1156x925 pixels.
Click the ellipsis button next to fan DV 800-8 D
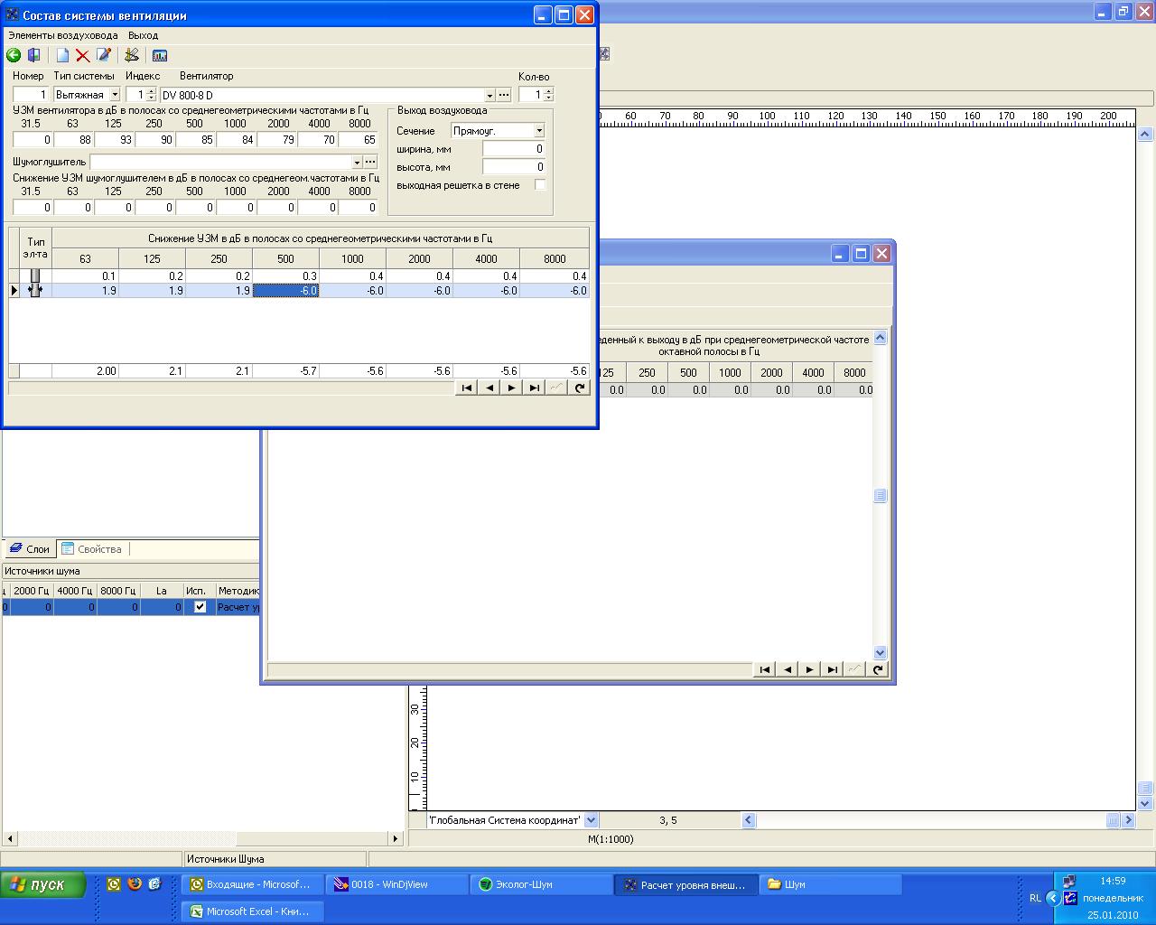coord(504,95)
